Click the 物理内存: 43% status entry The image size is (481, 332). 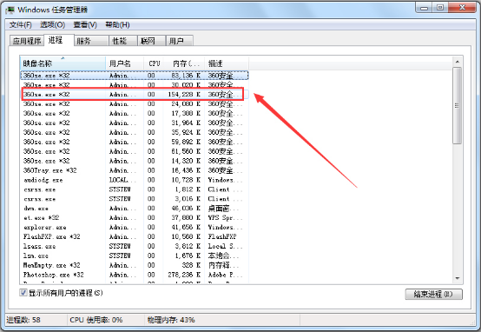pos(171,320)
